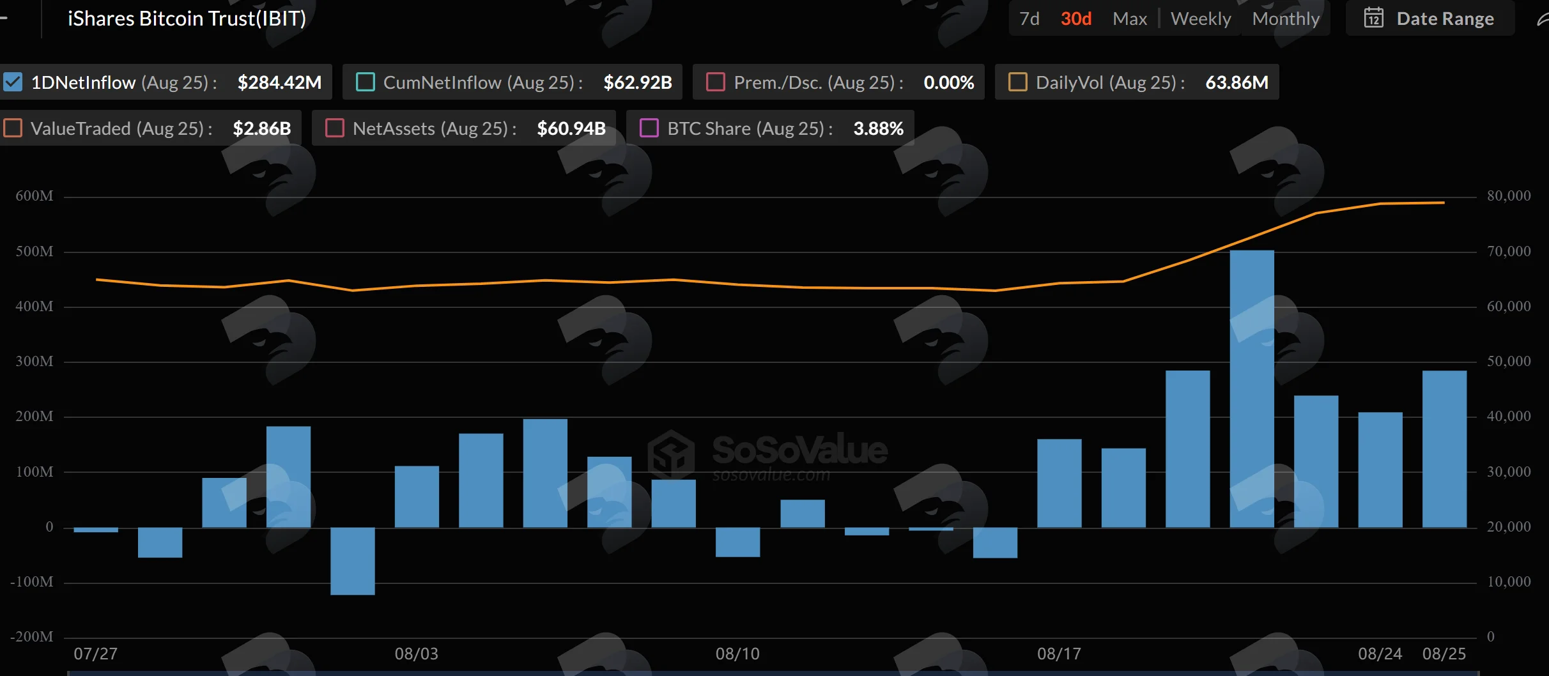Viewport: 1549px width, 676px height.
Task: Select the 30d time range tab
Action: tap(1076, 19)
